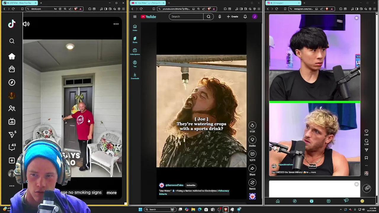The width and height of the screenshot is (379, 213).
Task: Open YouTube notifications bell
Action: (245, 17)
